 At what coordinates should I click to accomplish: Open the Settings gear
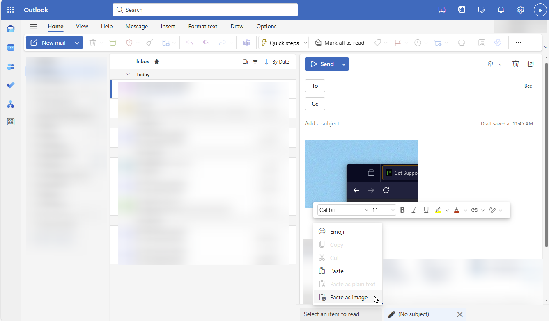[521, 10]
